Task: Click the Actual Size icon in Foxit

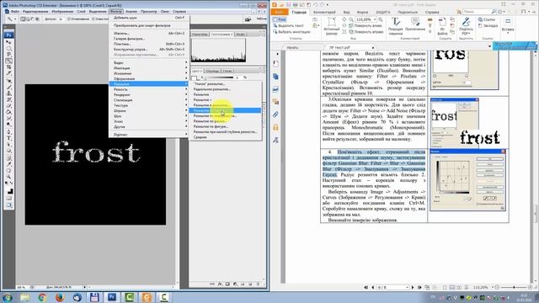Action: click(331, 26)
